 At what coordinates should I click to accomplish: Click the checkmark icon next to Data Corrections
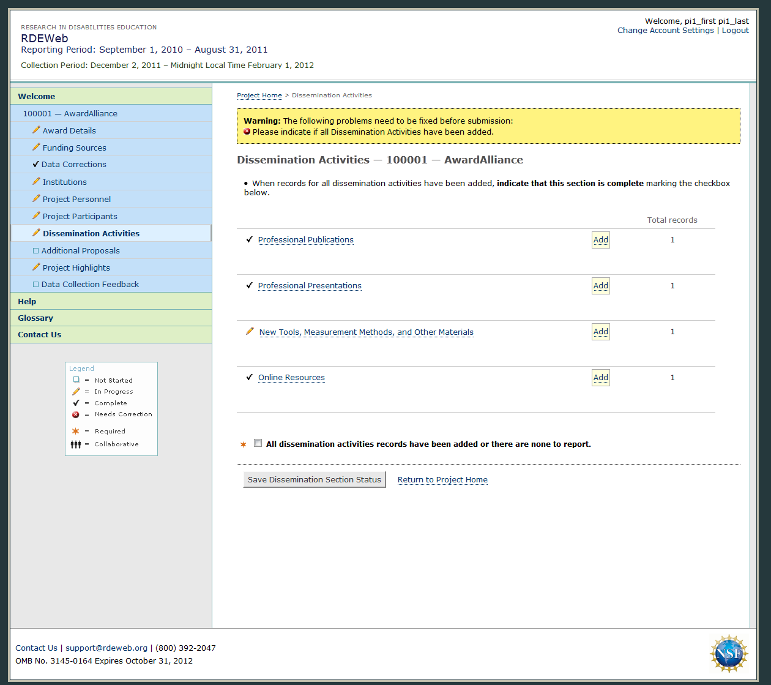(x=35, y=164)
